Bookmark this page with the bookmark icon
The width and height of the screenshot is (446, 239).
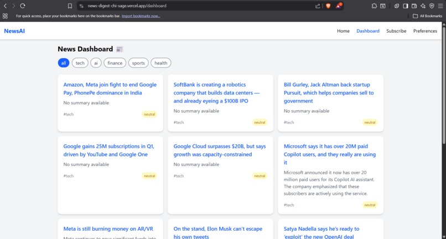pyautogui.click(x=70, y=6)
